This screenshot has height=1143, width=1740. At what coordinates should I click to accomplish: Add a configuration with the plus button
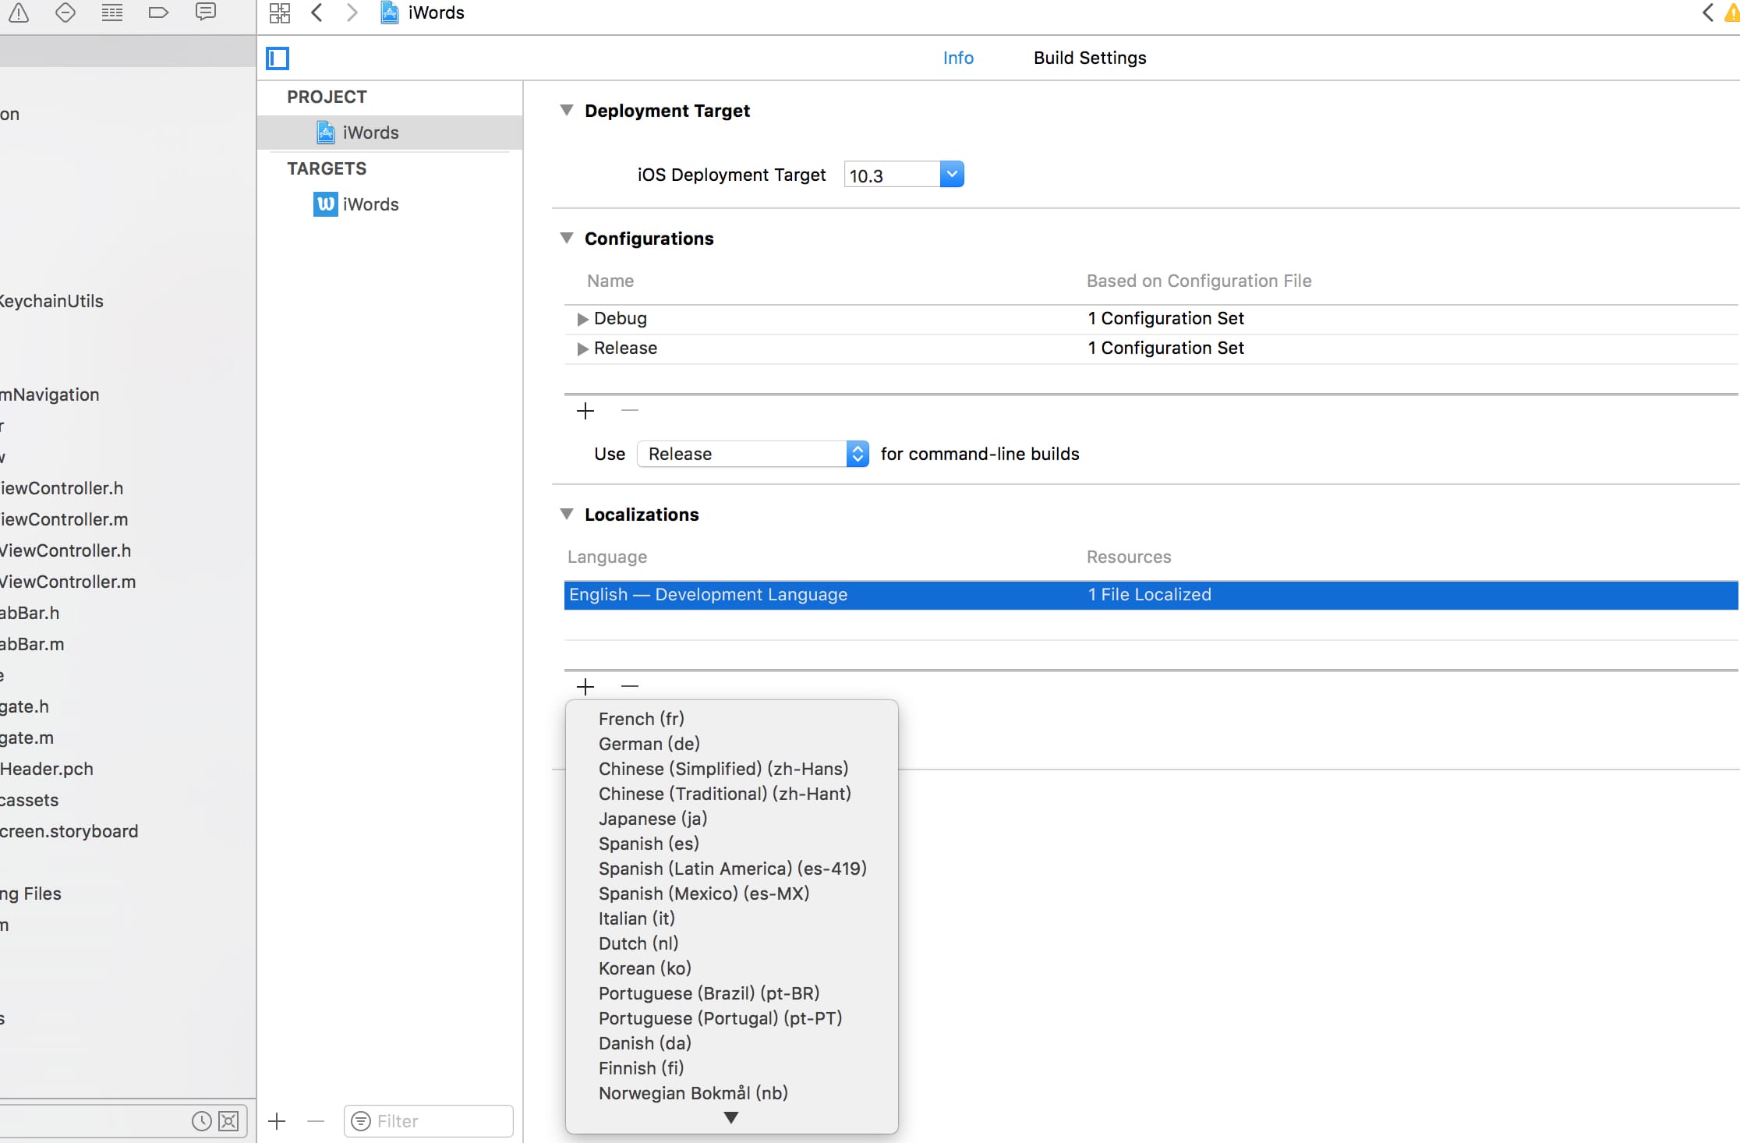click(585, 411)
